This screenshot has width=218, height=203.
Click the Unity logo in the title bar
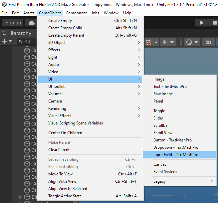[4, 4]
